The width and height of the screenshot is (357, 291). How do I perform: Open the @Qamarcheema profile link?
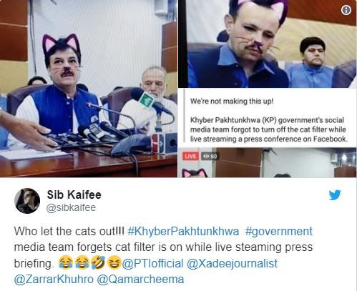click(141, 280)
